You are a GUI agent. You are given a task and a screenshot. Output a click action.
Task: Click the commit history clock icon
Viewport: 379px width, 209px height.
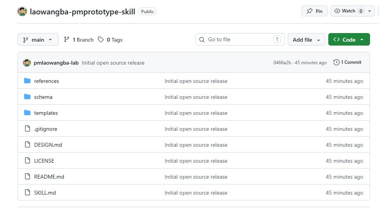[336, 62]
